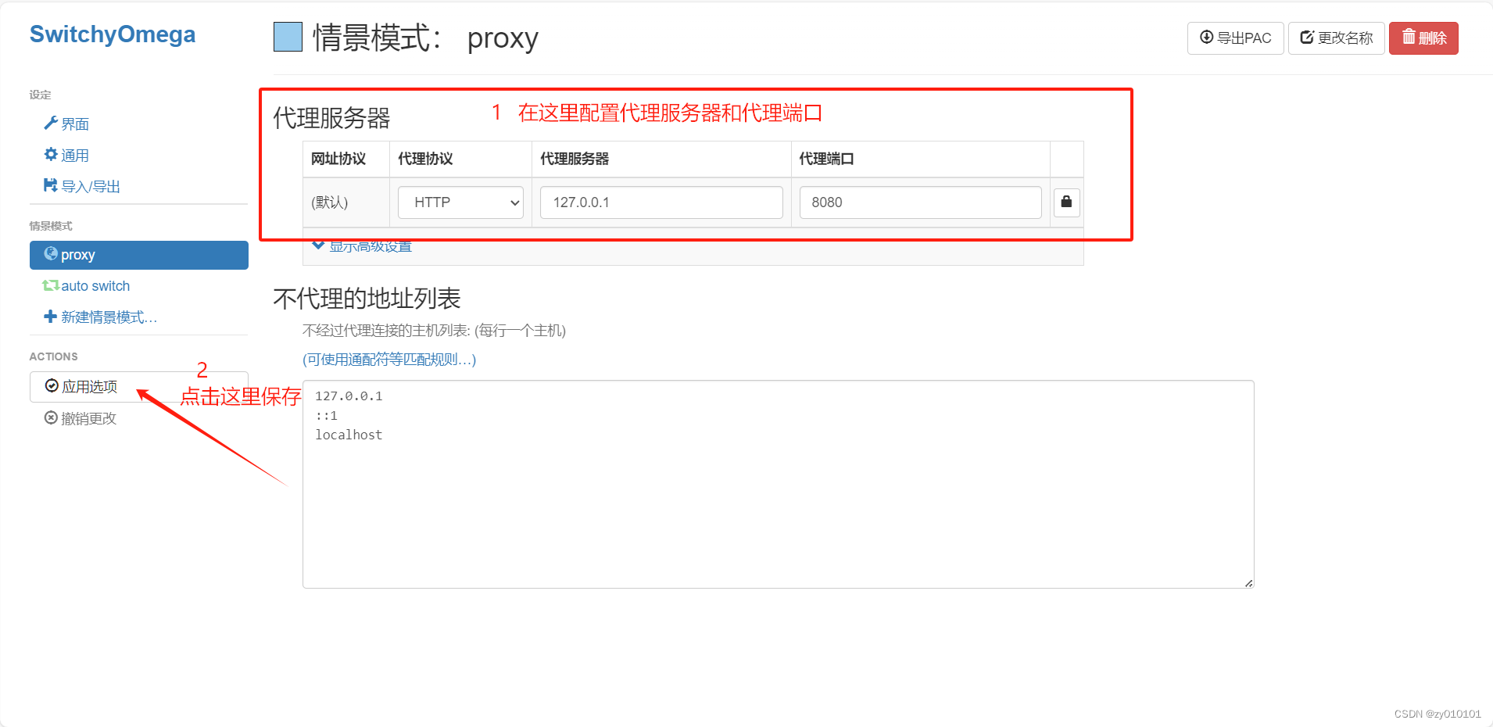Click the retweet icon beside auto switch
This screenshot has width=1493, height=727.
point(51,285)
